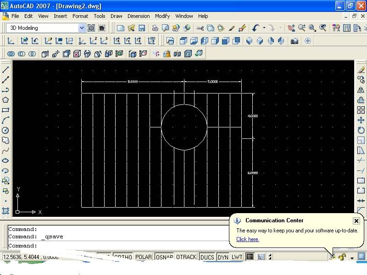Click the Move modify tool
Viewport: 367px width, 275px height.
pyautogui.click(x=361, y=120)
